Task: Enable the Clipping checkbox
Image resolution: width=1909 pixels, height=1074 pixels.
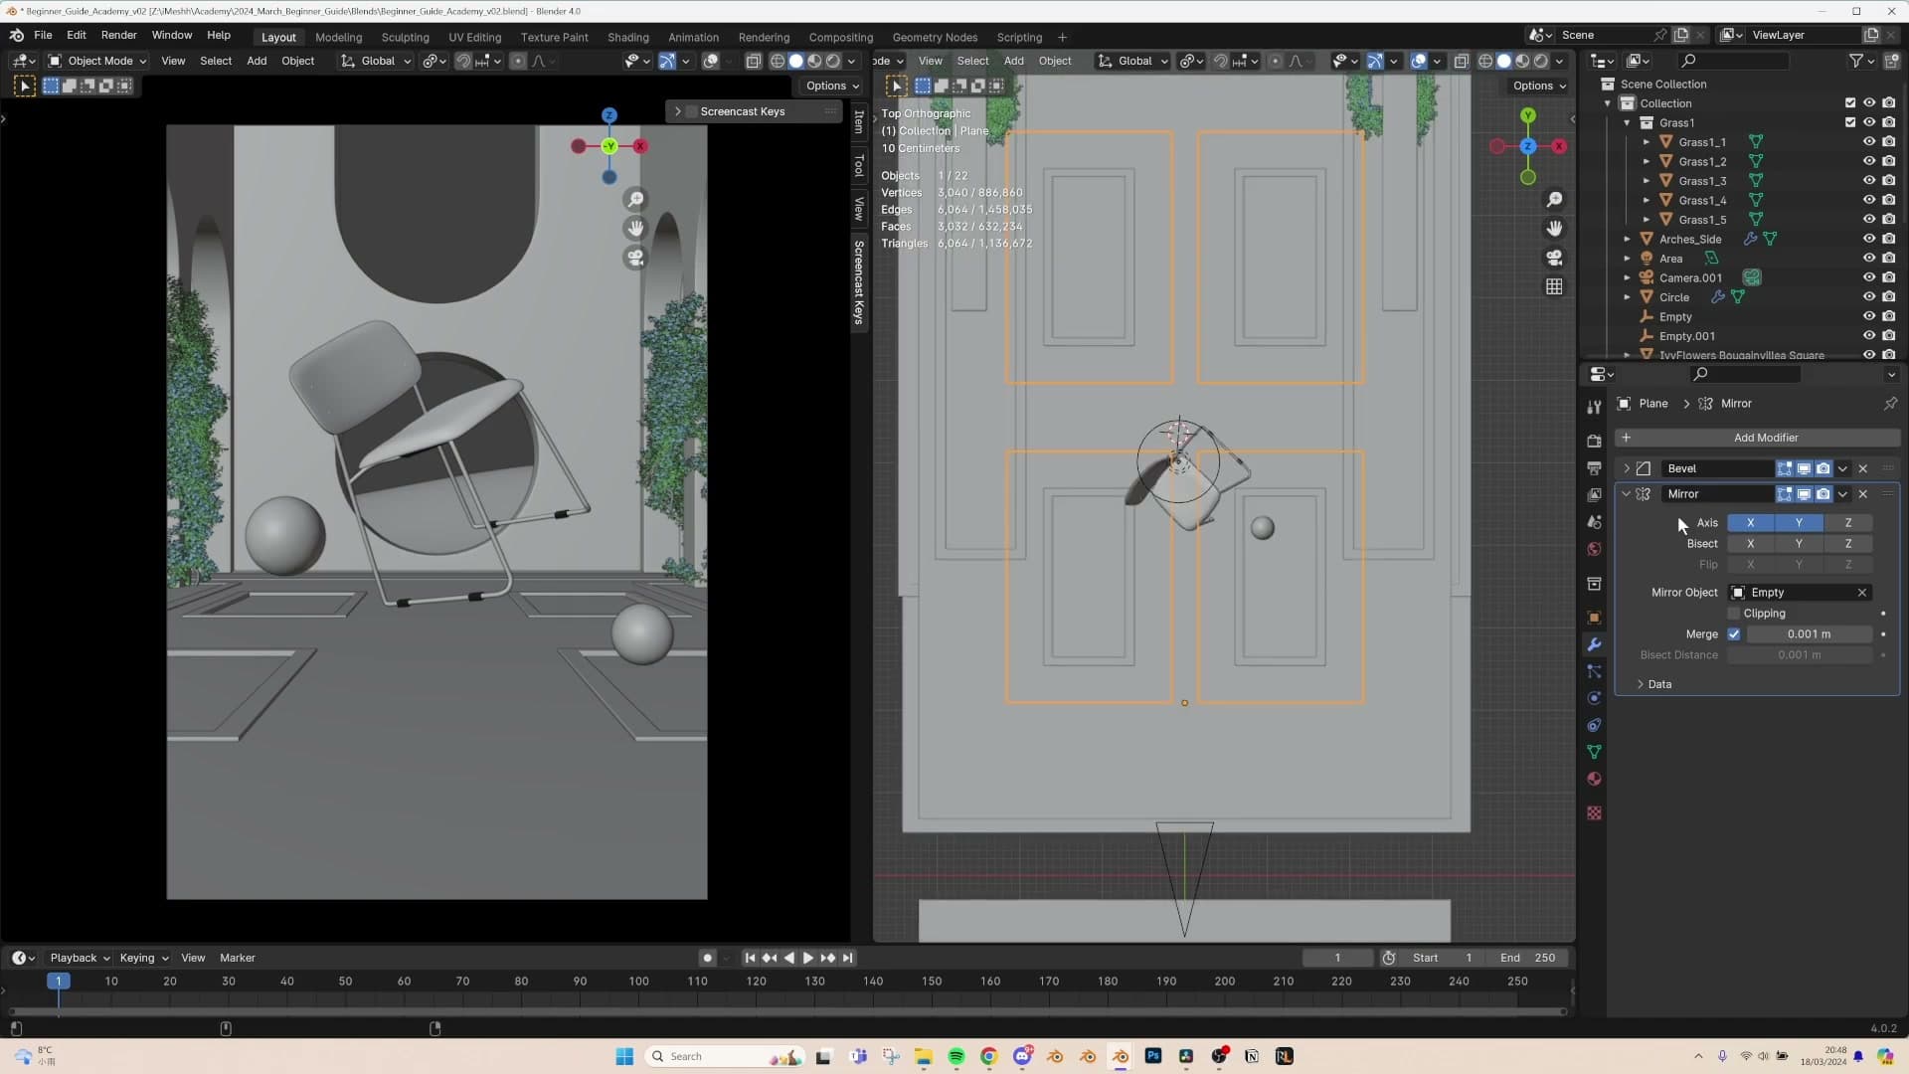Action: (x=1734, y=614)
